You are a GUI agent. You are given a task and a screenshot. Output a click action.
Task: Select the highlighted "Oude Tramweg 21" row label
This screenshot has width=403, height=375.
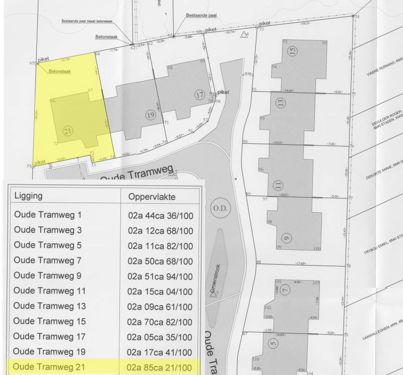pyautogui.click(x=48, y=367)
